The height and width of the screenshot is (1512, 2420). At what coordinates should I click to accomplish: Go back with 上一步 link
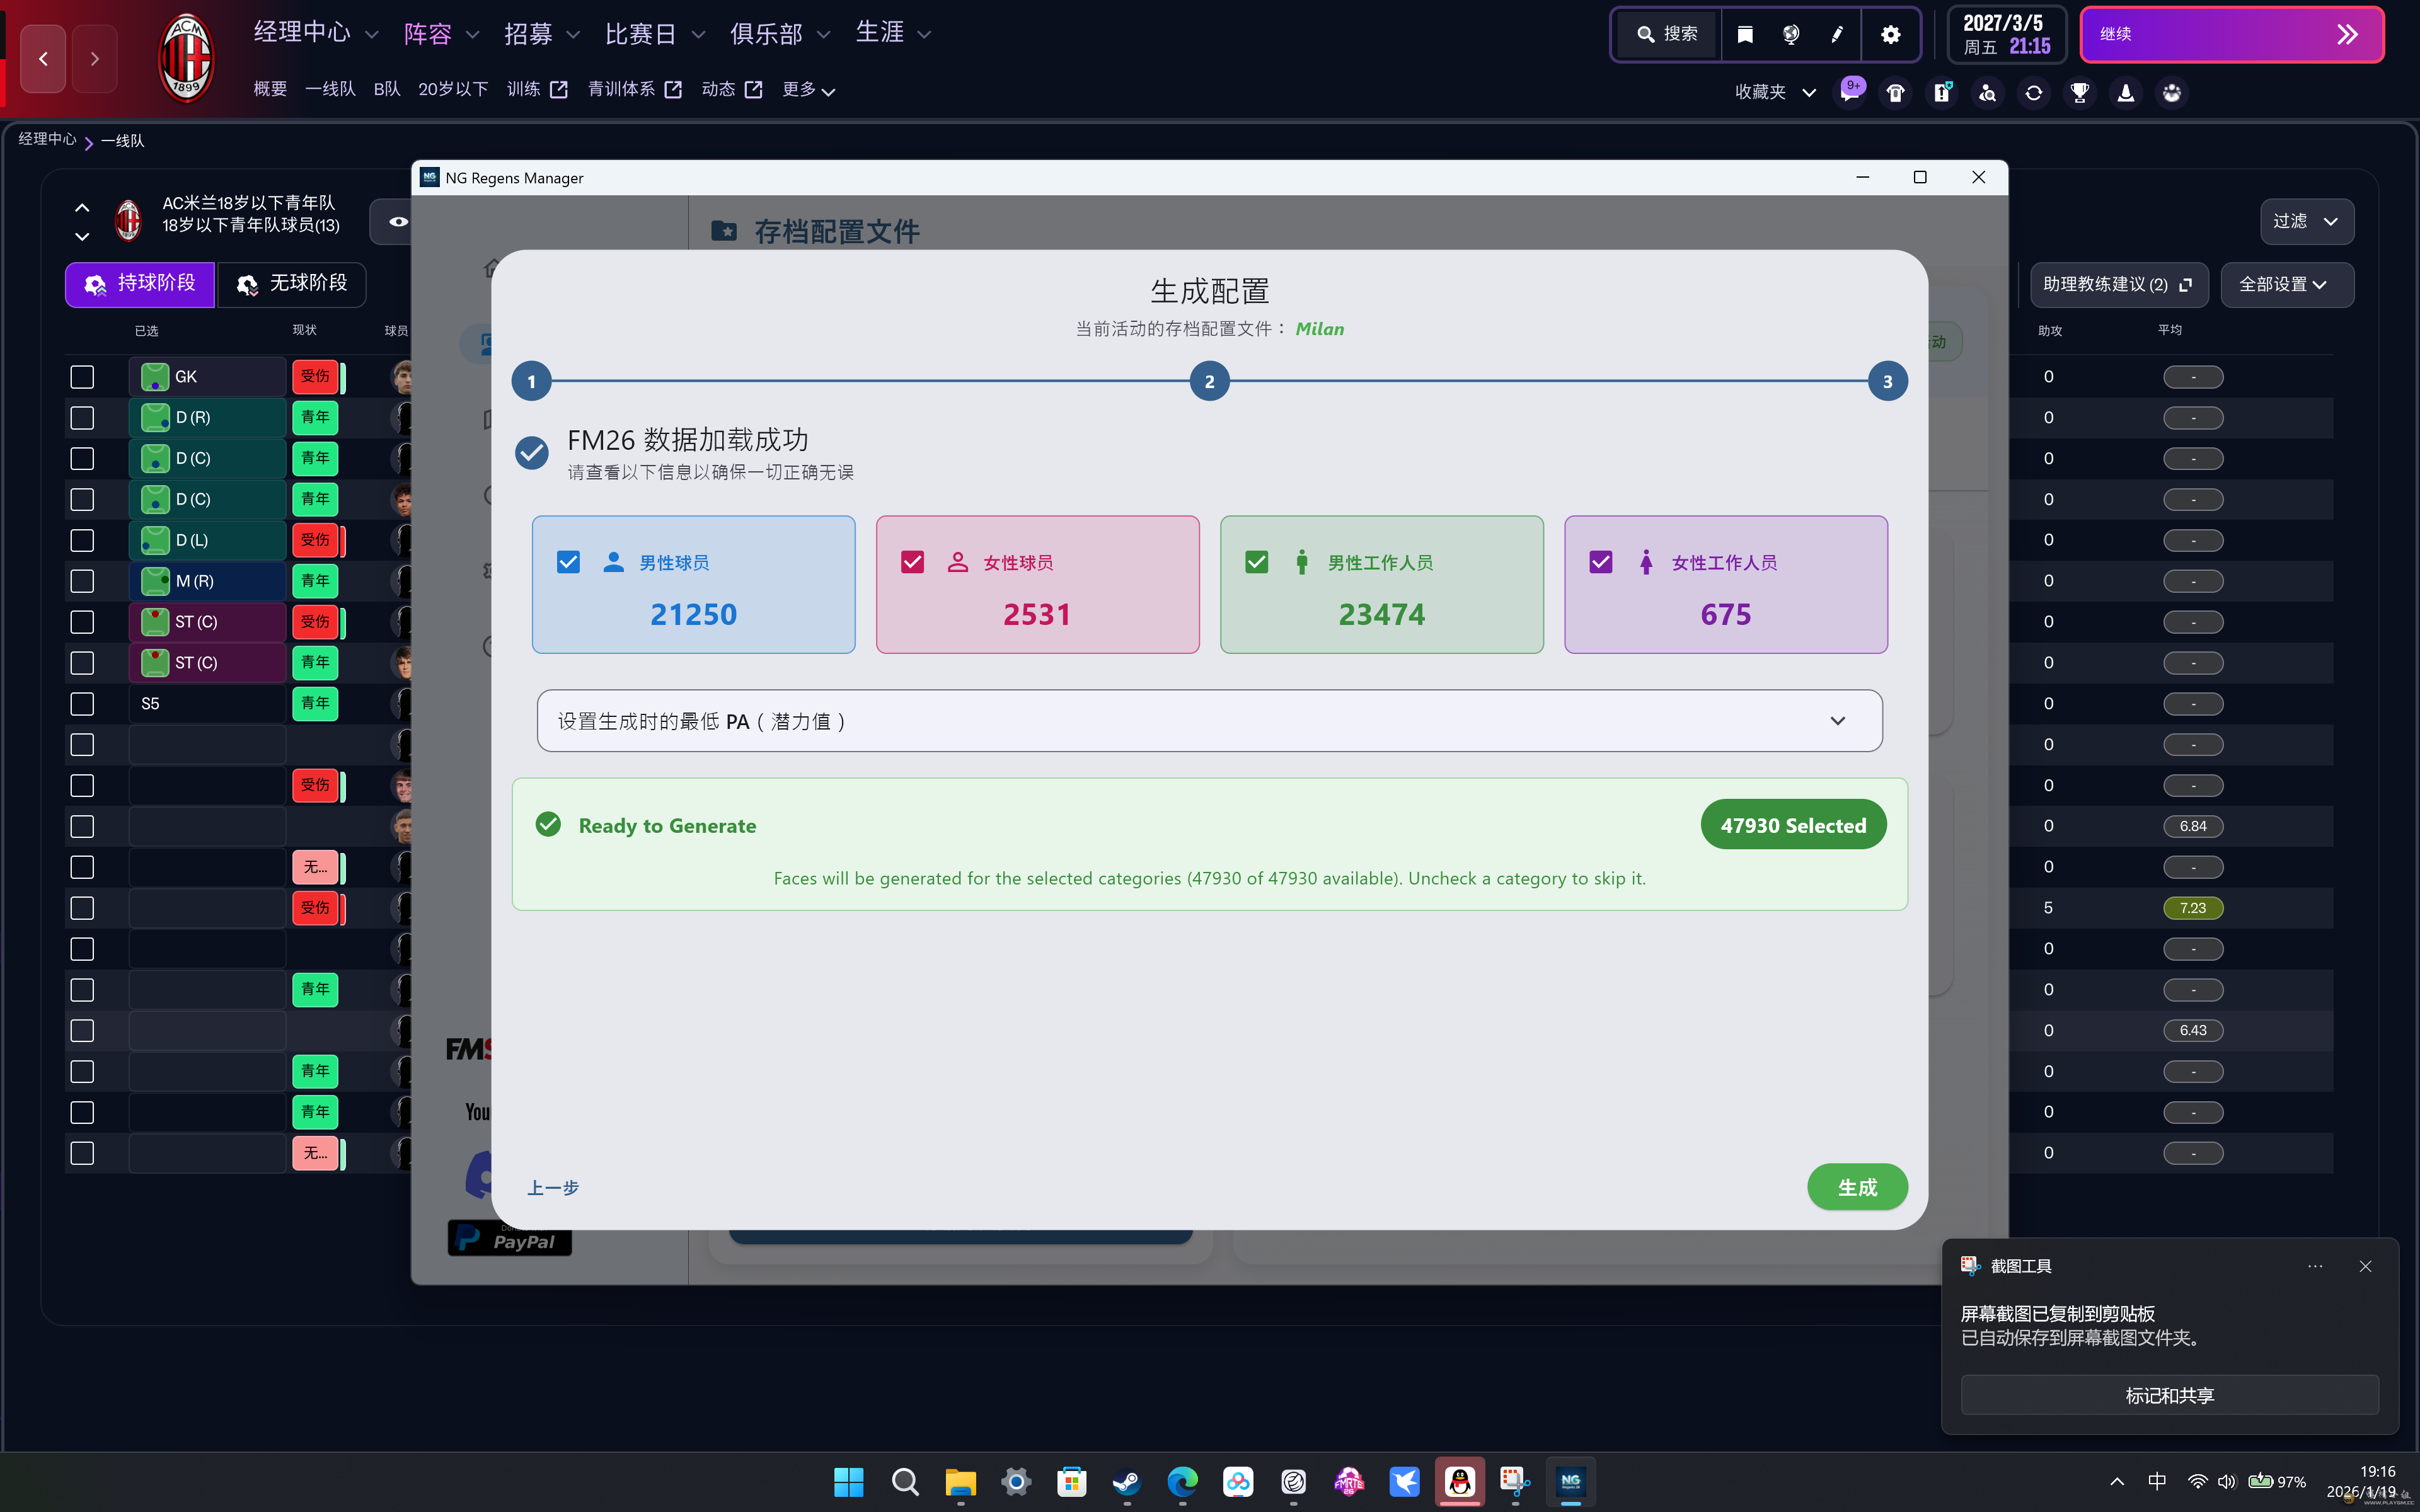click(x=553, y=1187)
